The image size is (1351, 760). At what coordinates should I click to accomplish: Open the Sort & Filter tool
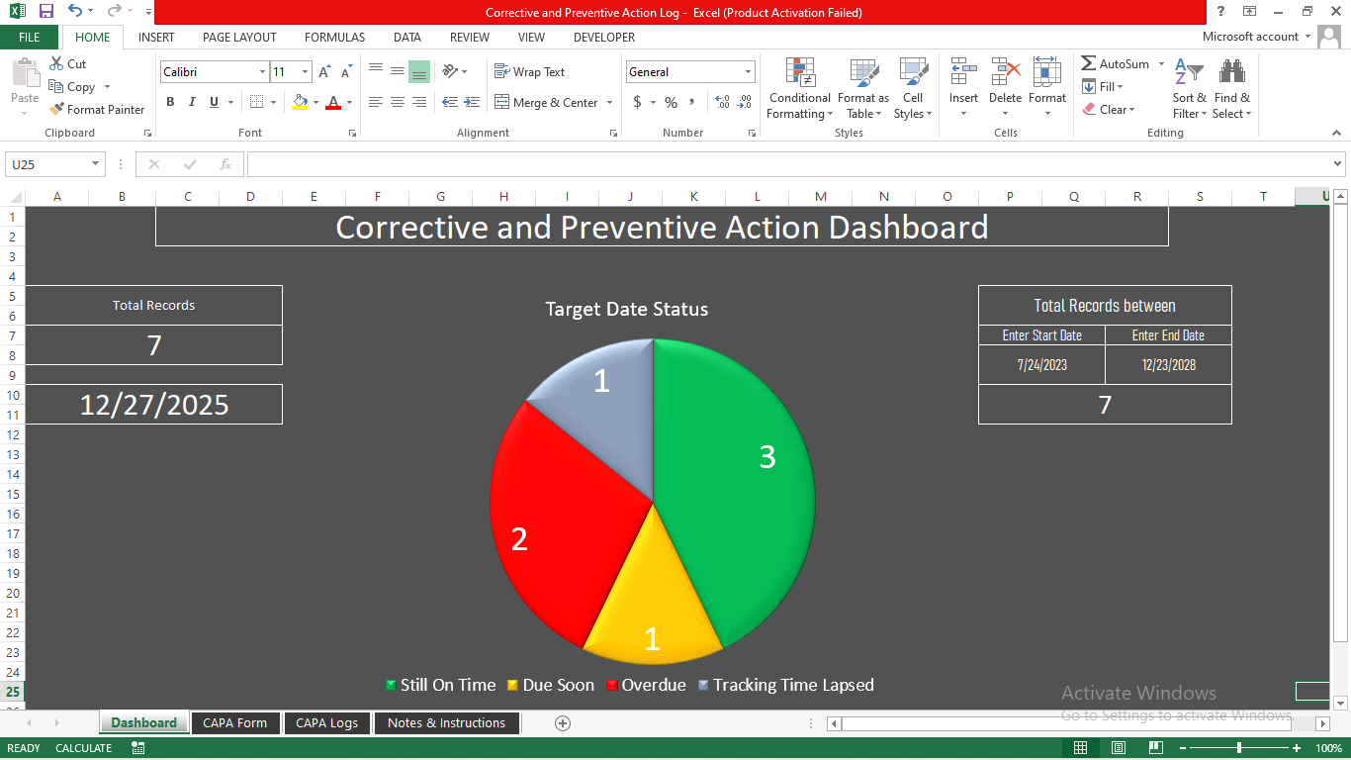(1189, 73)
